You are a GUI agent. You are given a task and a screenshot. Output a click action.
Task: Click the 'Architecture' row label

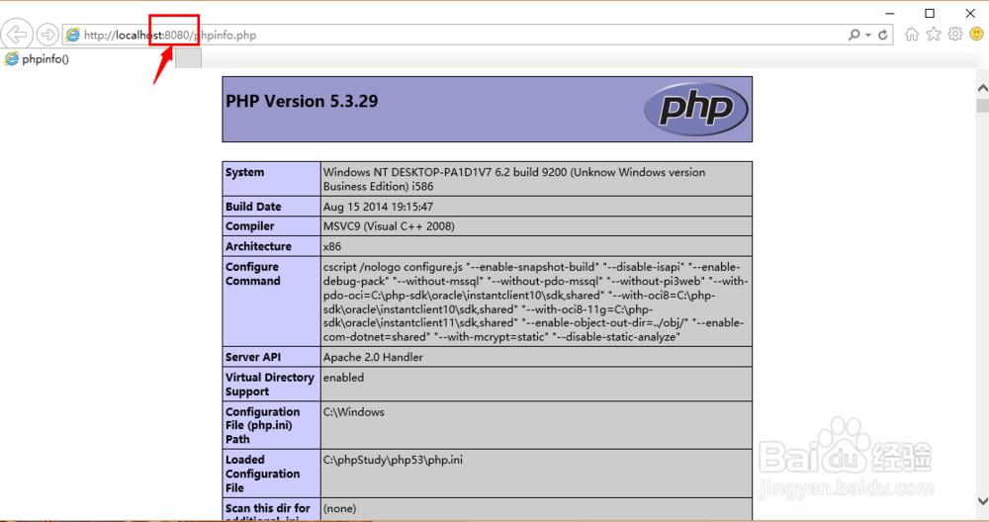(x=258, y=246)
